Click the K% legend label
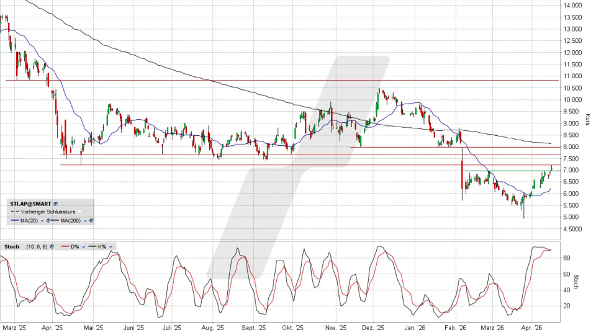The width and height of the screenshot is (596, 335). (102, 246)
